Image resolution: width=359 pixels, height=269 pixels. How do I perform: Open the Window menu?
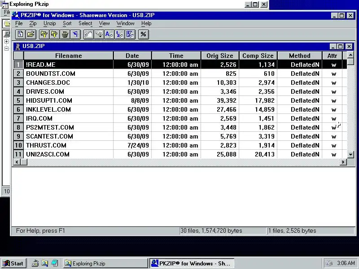pos(126,23)
